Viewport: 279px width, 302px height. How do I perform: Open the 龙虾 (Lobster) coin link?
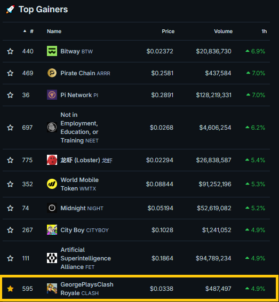86,160
